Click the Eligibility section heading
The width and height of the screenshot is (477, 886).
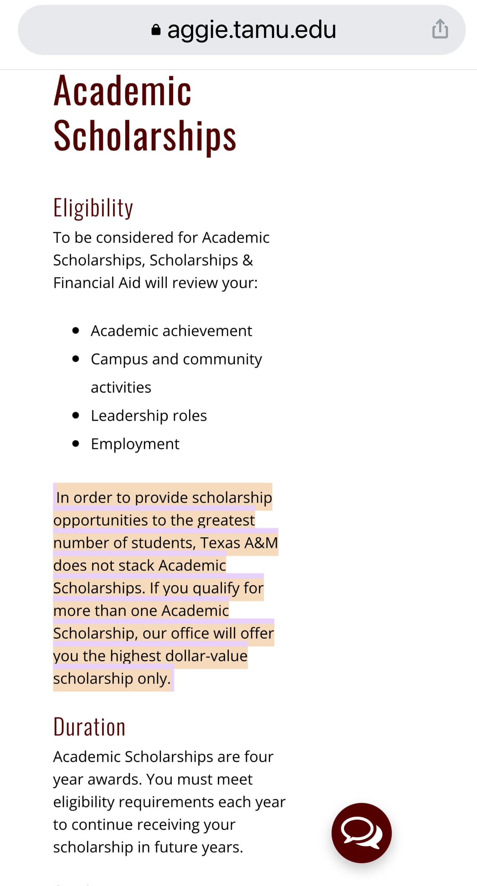93,208
